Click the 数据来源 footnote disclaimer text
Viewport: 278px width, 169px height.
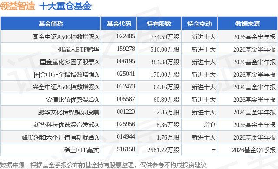(103, 165)
